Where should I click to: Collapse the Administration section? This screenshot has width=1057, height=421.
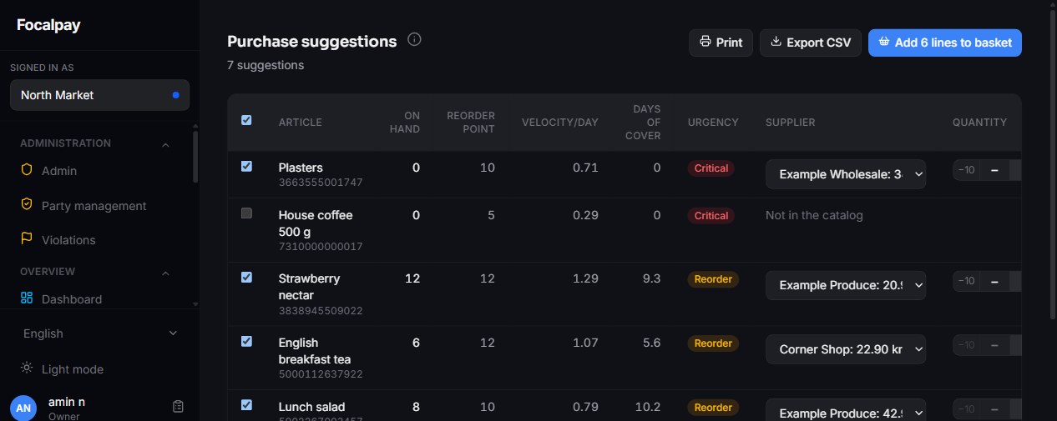[x=165, y=144]
